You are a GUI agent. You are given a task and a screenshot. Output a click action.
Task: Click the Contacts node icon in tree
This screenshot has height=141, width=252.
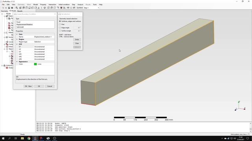[7, 44]
